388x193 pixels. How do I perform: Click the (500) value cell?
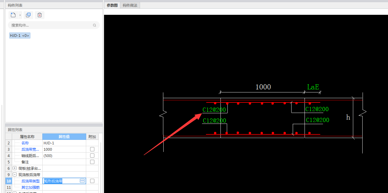click(64, 156)
